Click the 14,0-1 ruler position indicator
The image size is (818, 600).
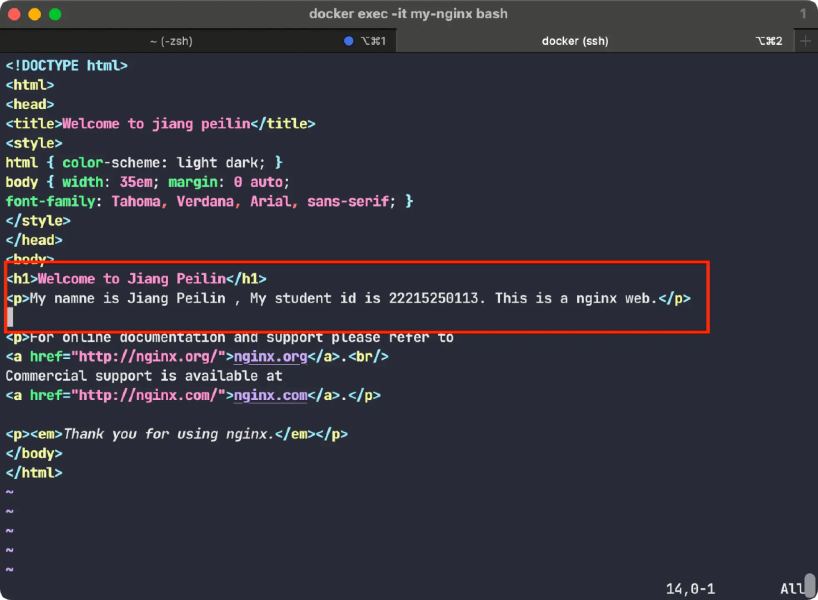pos(690,589)
